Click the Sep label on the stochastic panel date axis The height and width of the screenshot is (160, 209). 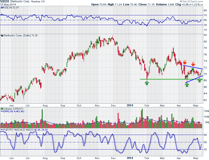[x=63, y=158]
